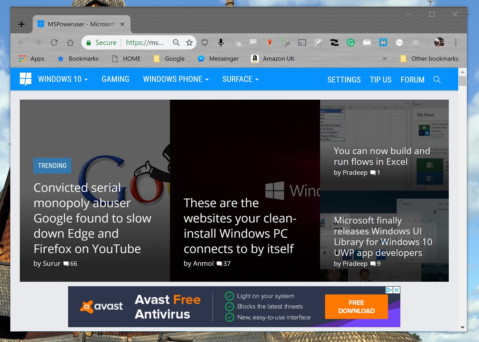479x342 pixels.
Task: Open the Amazon UK bookmark
Action: (x=273, y=59)
